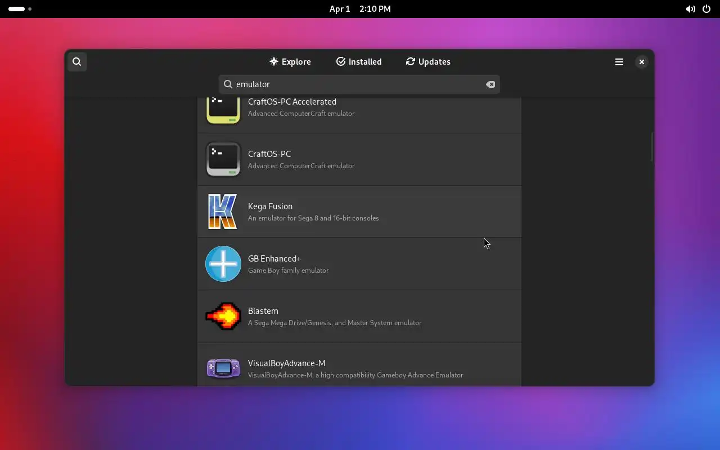The image size is (720, 450).
Task: Select the CraftOS-PC result title
Action: pyautogui.click(x=269, y=154)
